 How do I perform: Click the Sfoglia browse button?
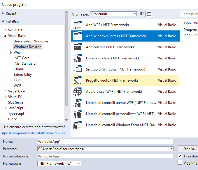click(188, 149)
